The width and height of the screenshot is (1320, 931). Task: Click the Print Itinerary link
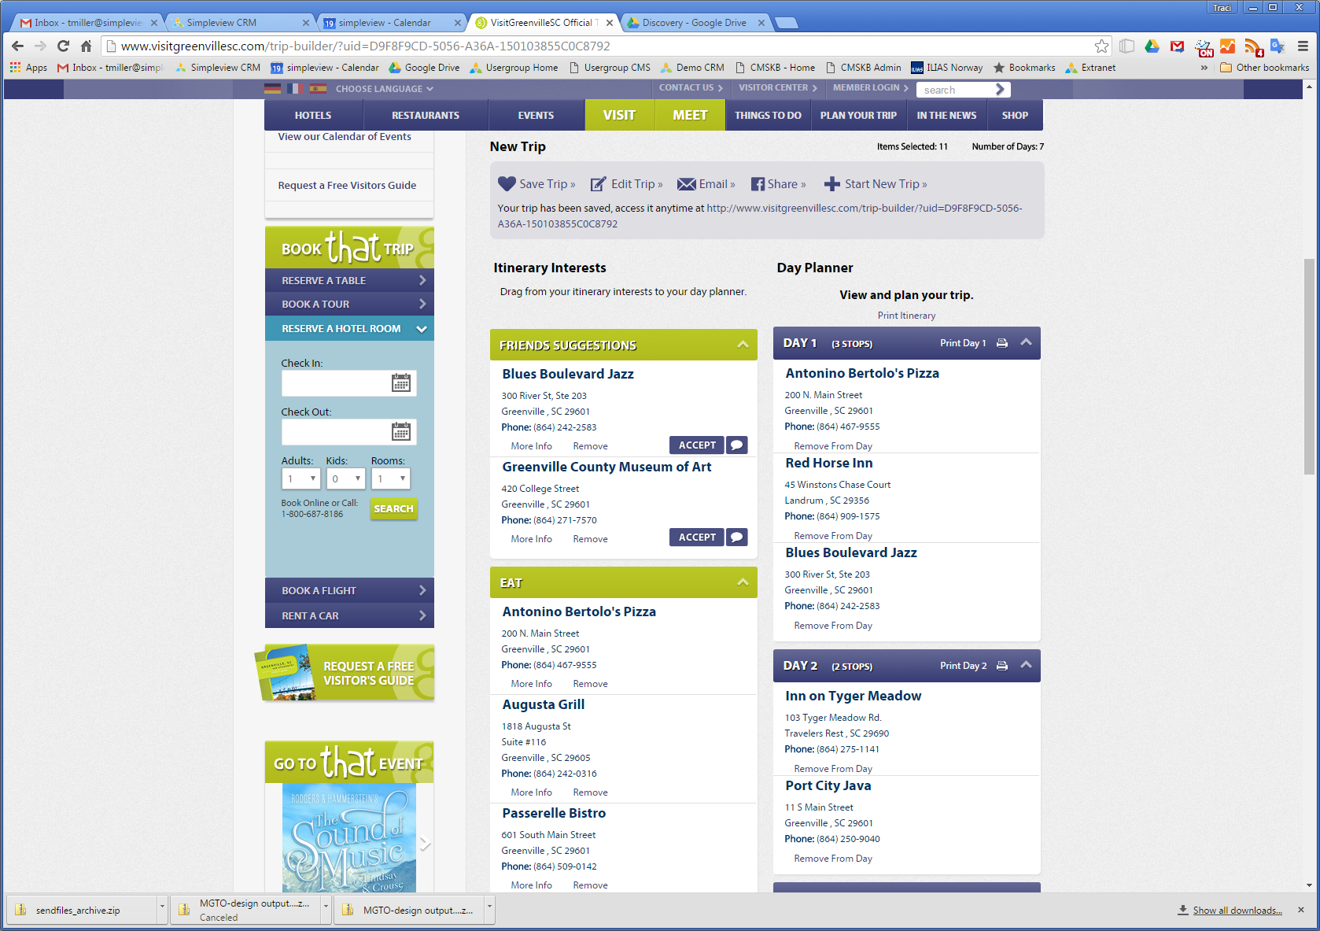(906, 316)
